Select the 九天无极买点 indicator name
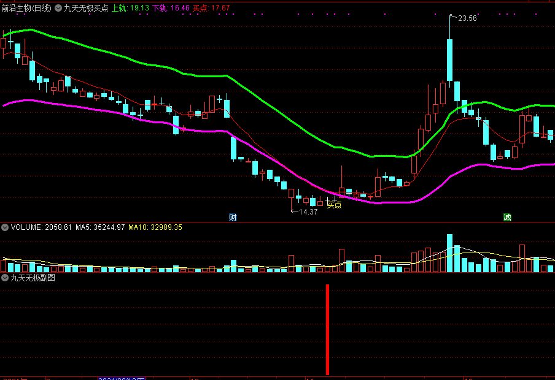This screenshot has width=555, height=380. [x=86, y=8]
